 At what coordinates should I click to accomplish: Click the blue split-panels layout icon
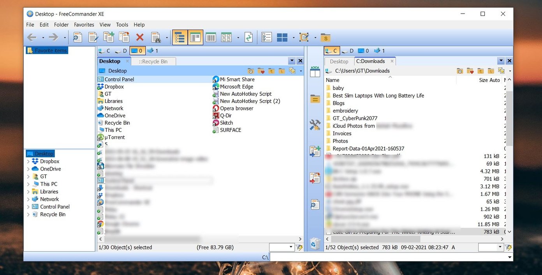pyautogui.click(x=282, y=37)
